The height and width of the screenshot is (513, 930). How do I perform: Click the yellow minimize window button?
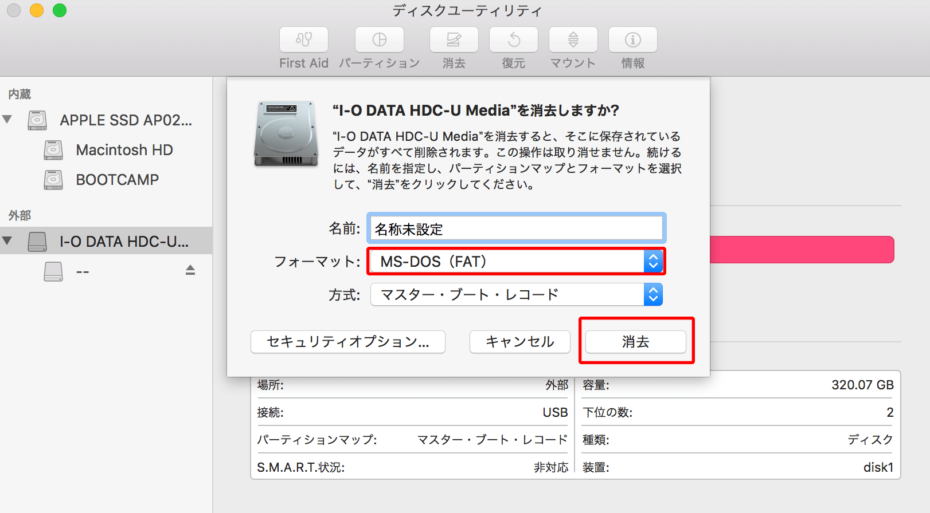tap(37, 10)
